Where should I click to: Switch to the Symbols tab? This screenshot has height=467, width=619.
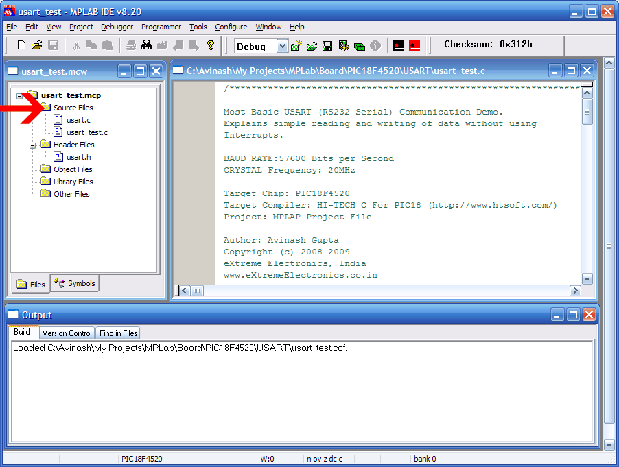[75, 283]
